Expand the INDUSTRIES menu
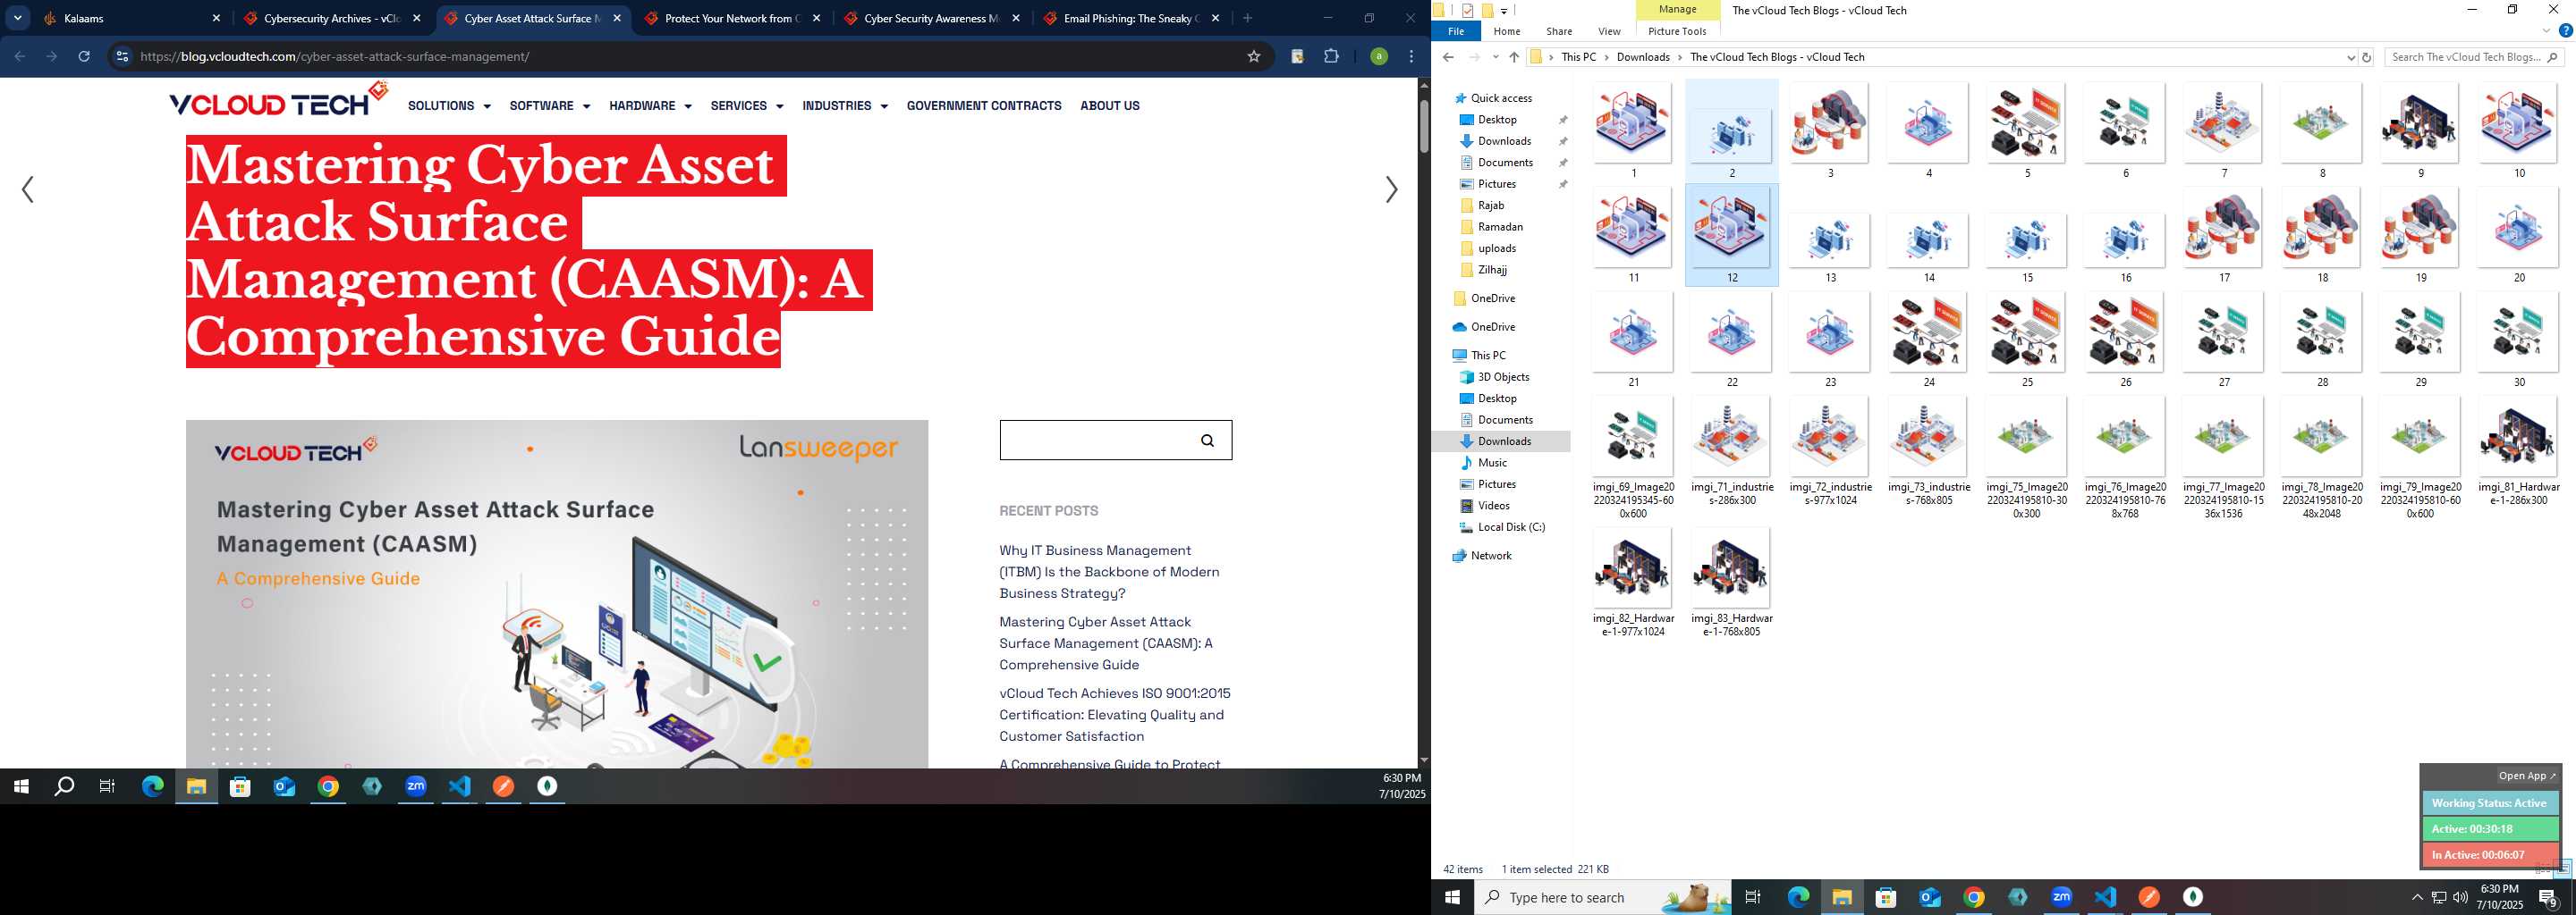Viewport: 2576px width, 915px height. (x=844, y=105)
